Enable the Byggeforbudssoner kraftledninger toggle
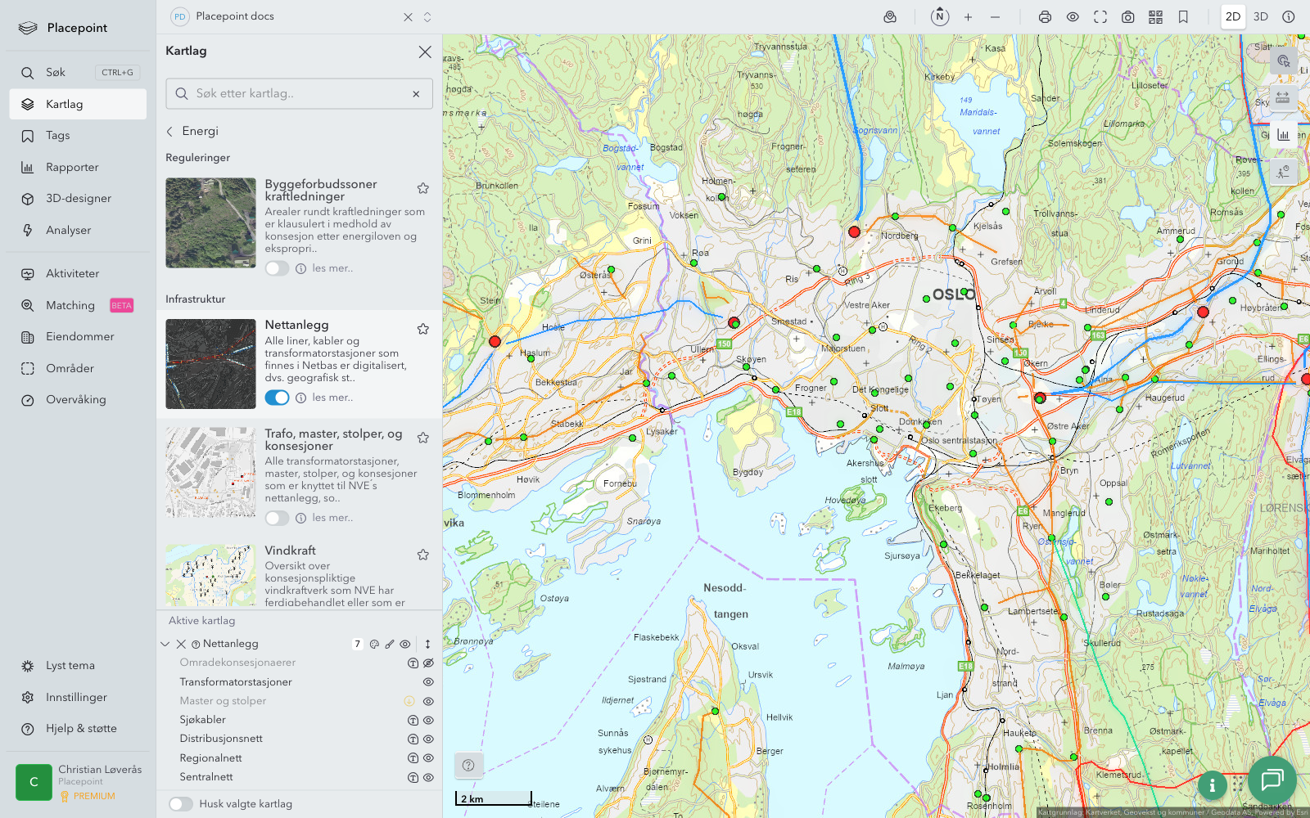Screen dimensions: 1310x818 tap(277, 268)
